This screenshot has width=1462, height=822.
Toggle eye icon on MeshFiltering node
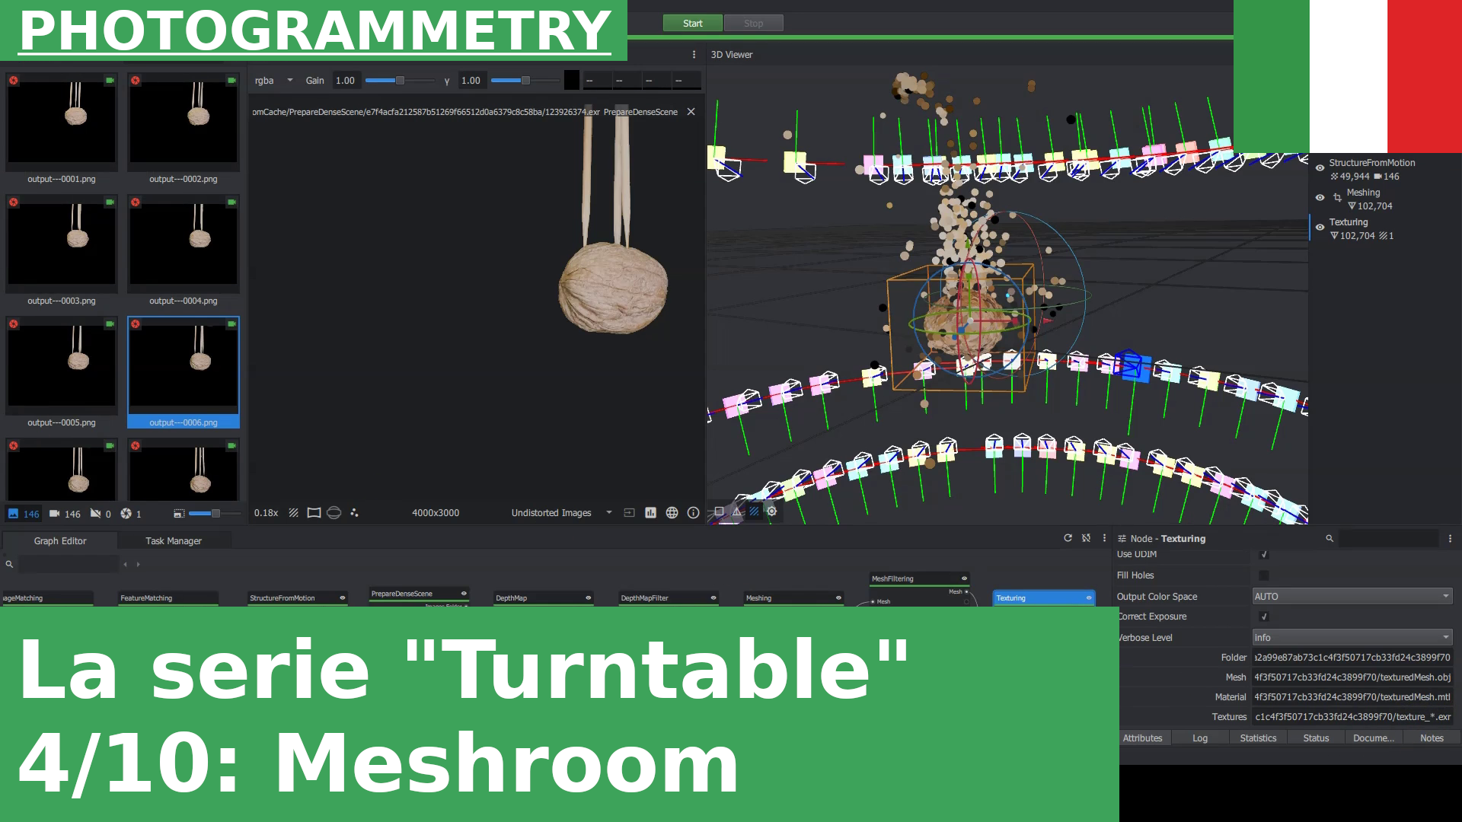[964, 578]
